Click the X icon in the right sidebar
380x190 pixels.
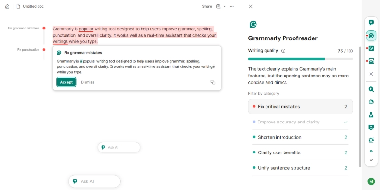pyautogui.click(x=371, y=74)
